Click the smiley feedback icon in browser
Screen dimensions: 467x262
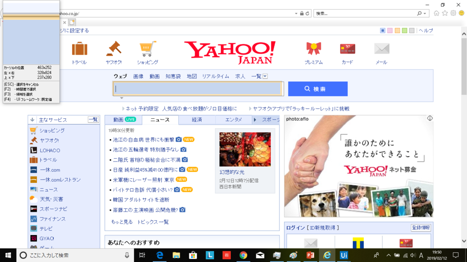tap(462, 13)
